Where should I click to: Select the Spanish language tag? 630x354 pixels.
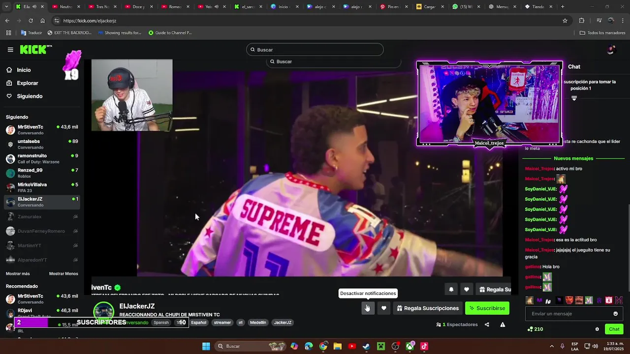[161, 323]
